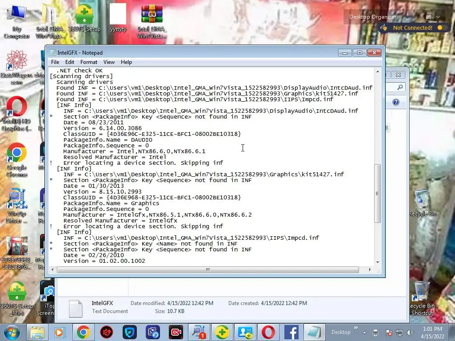The image size is (455, 341).
Task: Click the IntelGFX text document icon in details pane
Action: pos(76,308)
